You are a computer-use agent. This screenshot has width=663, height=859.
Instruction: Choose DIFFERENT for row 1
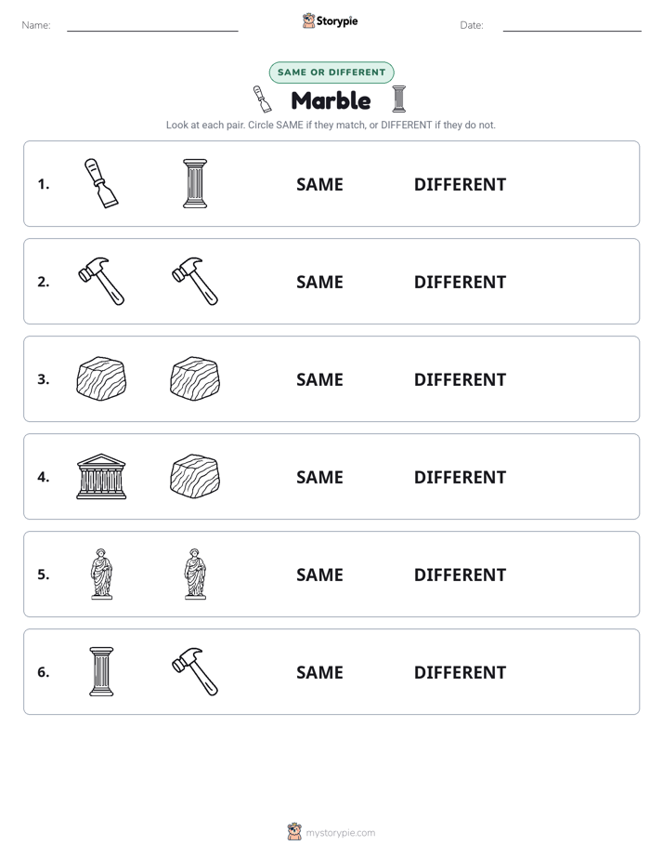tap(460, 185)
